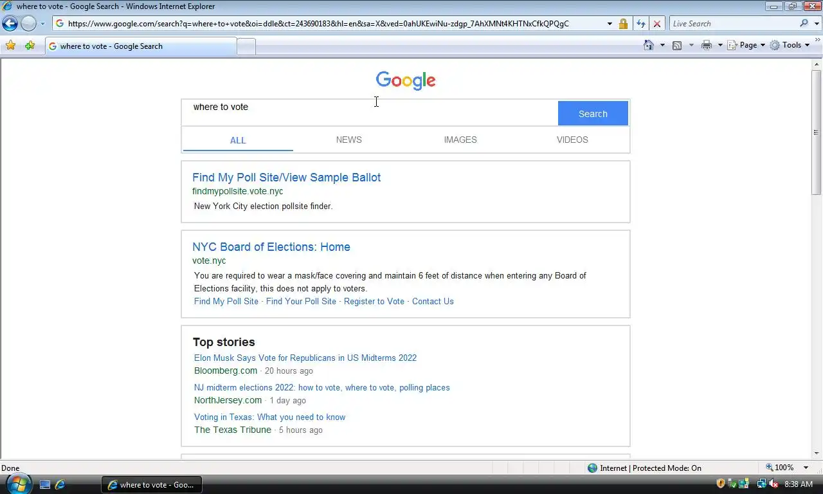The height and width of the screenshot is (494, 823).
Task: Switch to the IMAGES tab
Action: pos(460,140)
